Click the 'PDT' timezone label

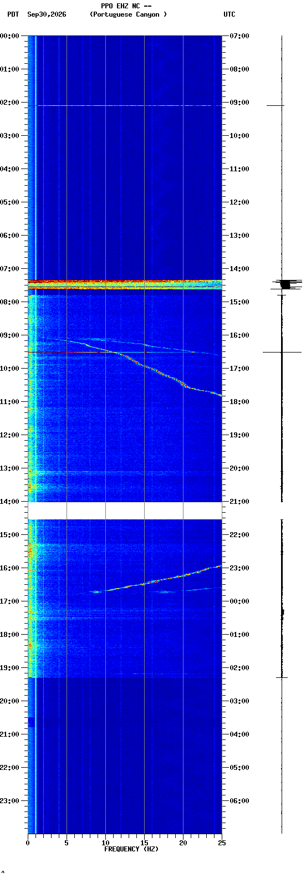coord(13,14)
